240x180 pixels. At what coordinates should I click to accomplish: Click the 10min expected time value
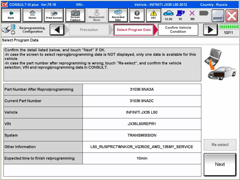[142, 158]
